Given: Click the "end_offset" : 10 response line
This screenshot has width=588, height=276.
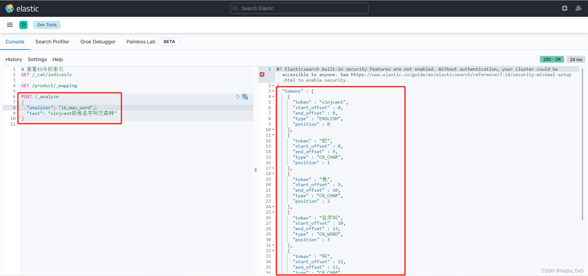Looking at the screenshot, I should (x=316, y=190).
